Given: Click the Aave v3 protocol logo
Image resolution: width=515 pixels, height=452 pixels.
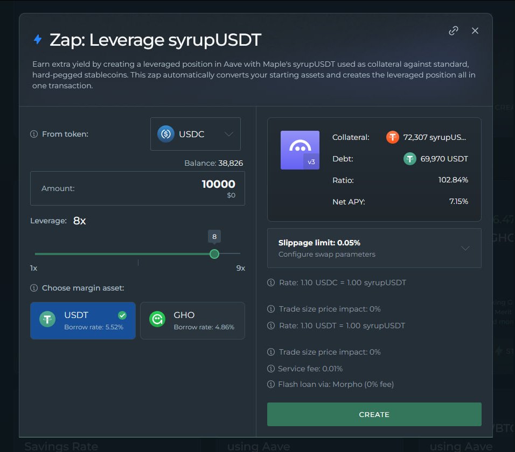Looking at the screenshot, I should pyautogui.click(x=300, y=150).
